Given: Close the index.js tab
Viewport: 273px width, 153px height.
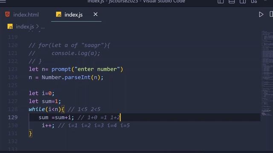Looking at the screenshot, I should point(96,14).
